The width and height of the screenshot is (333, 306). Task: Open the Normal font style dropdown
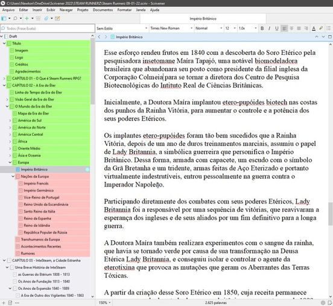point(209,28)
